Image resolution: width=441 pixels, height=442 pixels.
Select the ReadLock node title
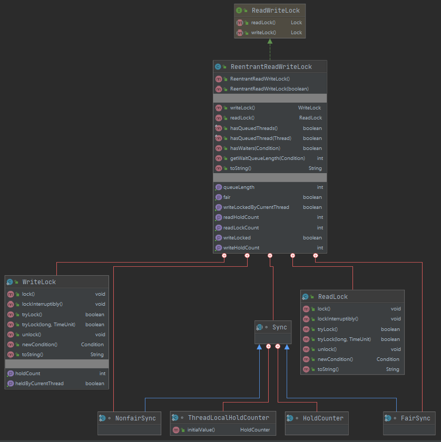point(333,297)
